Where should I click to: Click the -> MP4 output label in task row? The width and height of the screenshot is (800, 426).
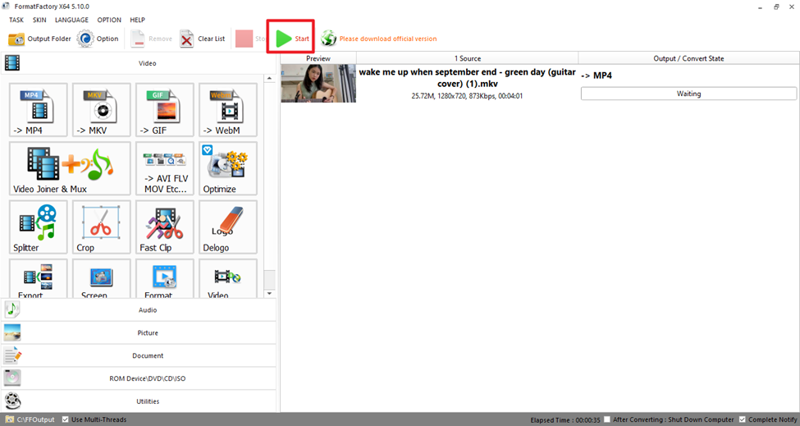coord(597,76)
